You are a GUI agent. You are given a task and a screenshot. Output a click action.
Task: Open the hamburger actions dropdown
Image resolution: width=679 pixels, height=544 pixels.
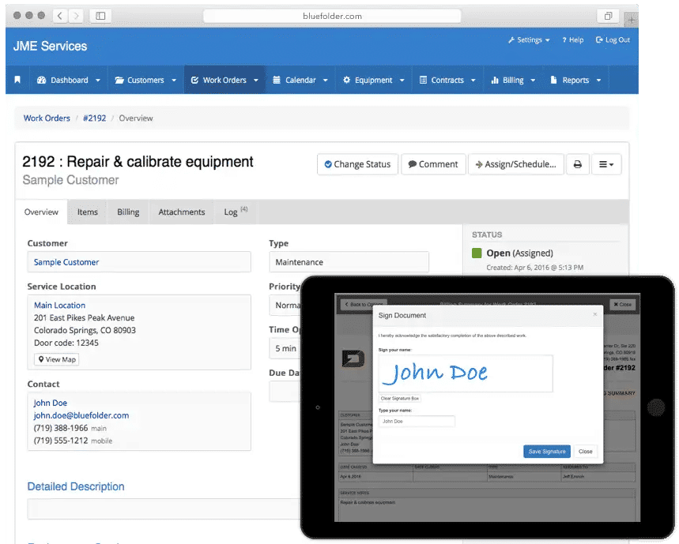coord(606,164)
